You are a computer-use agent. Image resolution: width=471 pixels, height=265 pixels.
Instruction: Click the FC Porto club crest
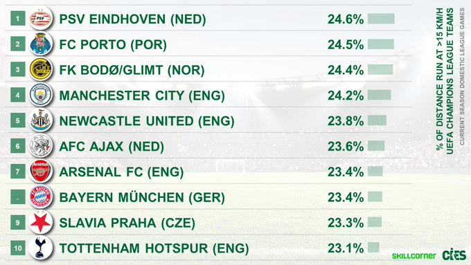pos(41,44)
